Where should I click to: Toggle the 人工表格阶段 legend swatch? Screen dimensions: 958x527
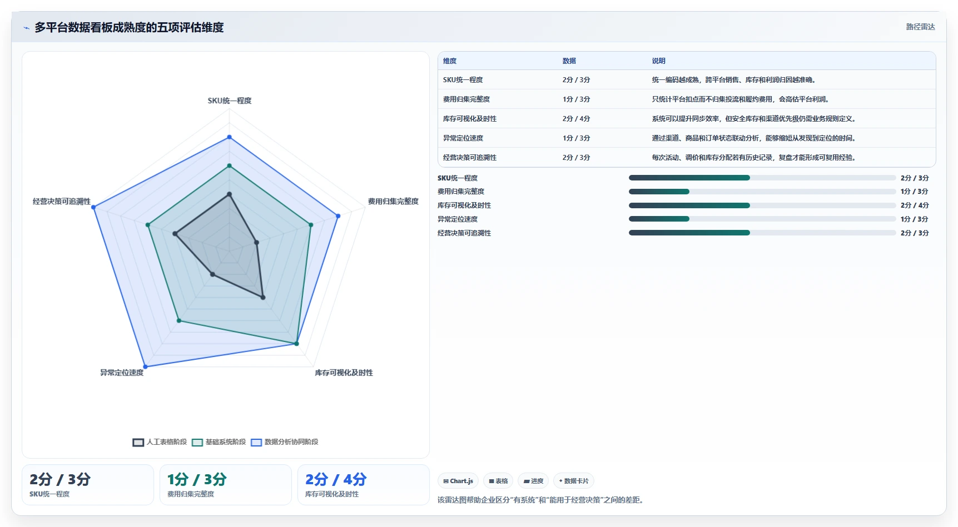point(138,443)
